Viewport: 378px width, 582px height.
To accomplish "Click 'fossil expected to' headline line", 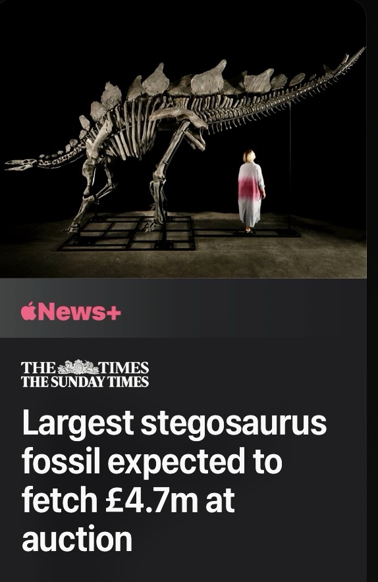I will click(152, 462).
